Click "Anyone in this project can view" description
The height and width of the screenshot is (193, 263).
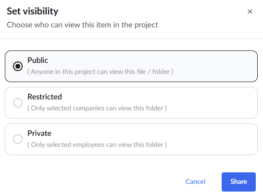100,72
